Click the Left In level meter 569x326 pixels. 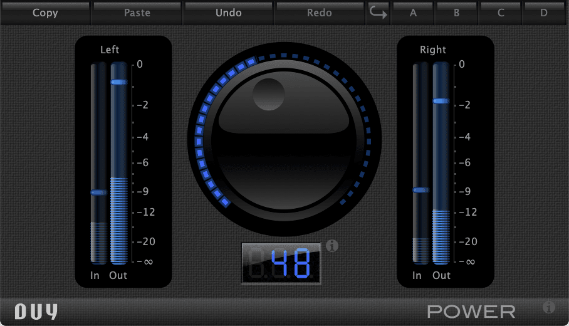pos(98,163)
